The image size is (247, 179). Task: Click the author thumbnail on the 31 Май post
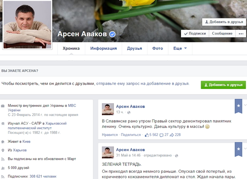(x=108, y=153)
